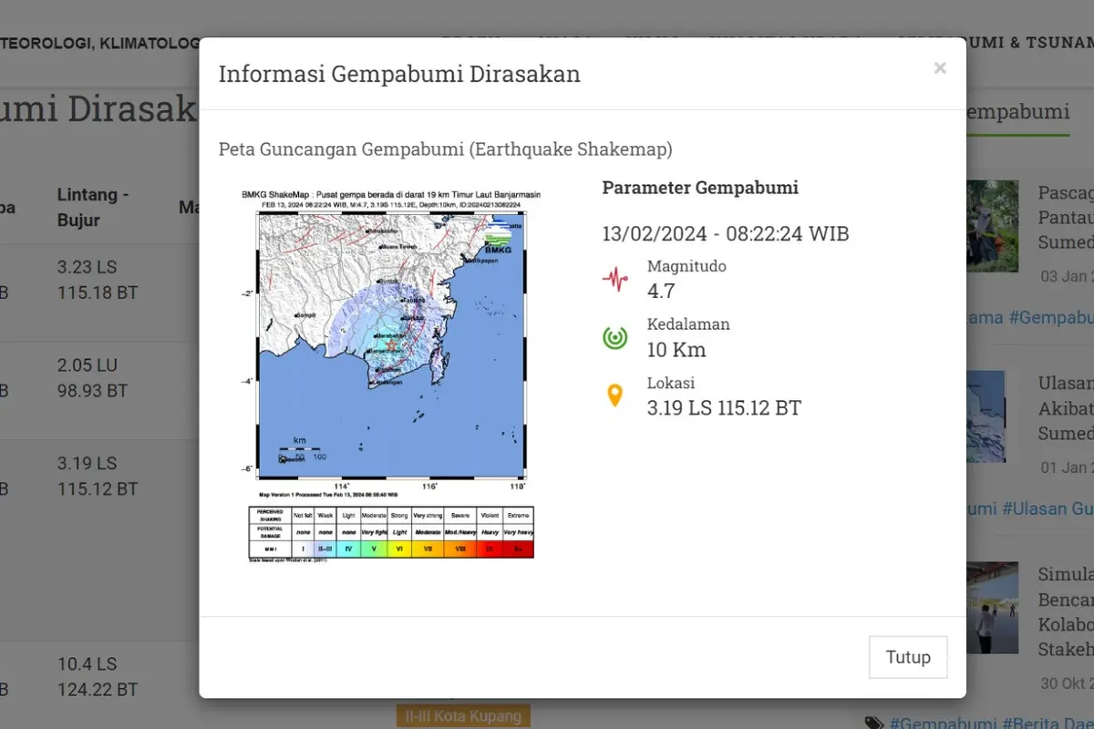
Task: Open the news thumbnail dated 03 Jan
Action: (992, 226)
